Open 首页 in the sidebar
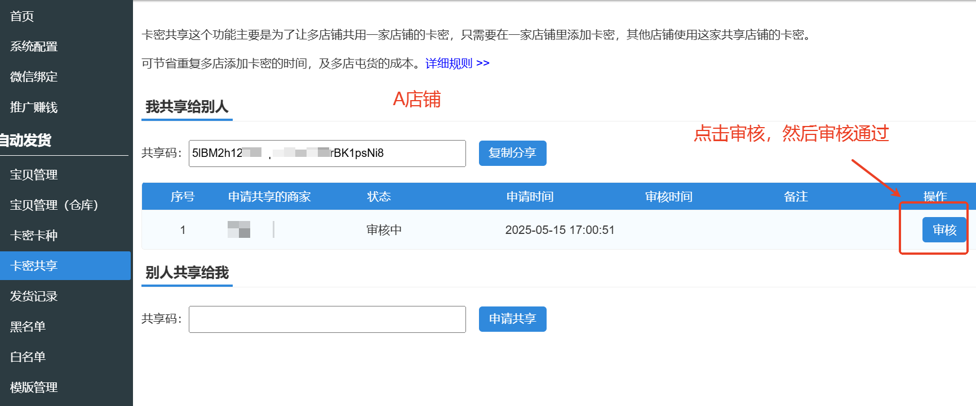 pyautogui.click(x=23, y=16)
